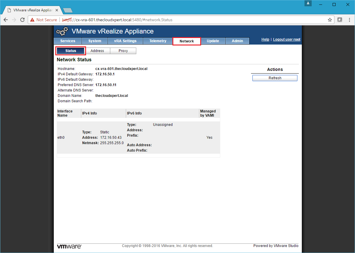
Task: Open the Proxy sub-tab
Action: (123, 51)
